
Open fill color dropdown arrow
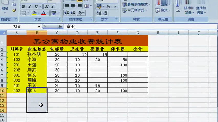pyautogui.click(x=39, y=13)
